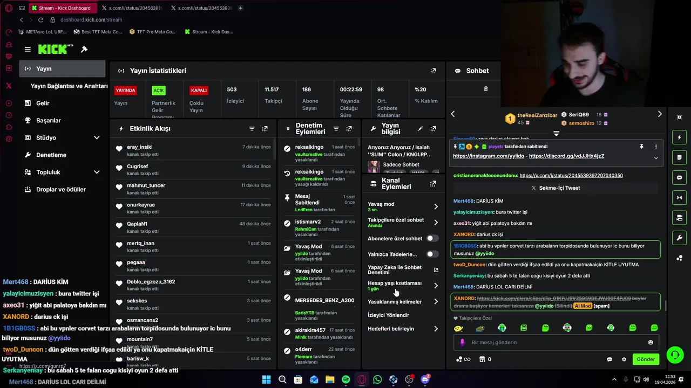
Task: Pop out the Etkinlik Akışı panel
Action: [265, 129]
